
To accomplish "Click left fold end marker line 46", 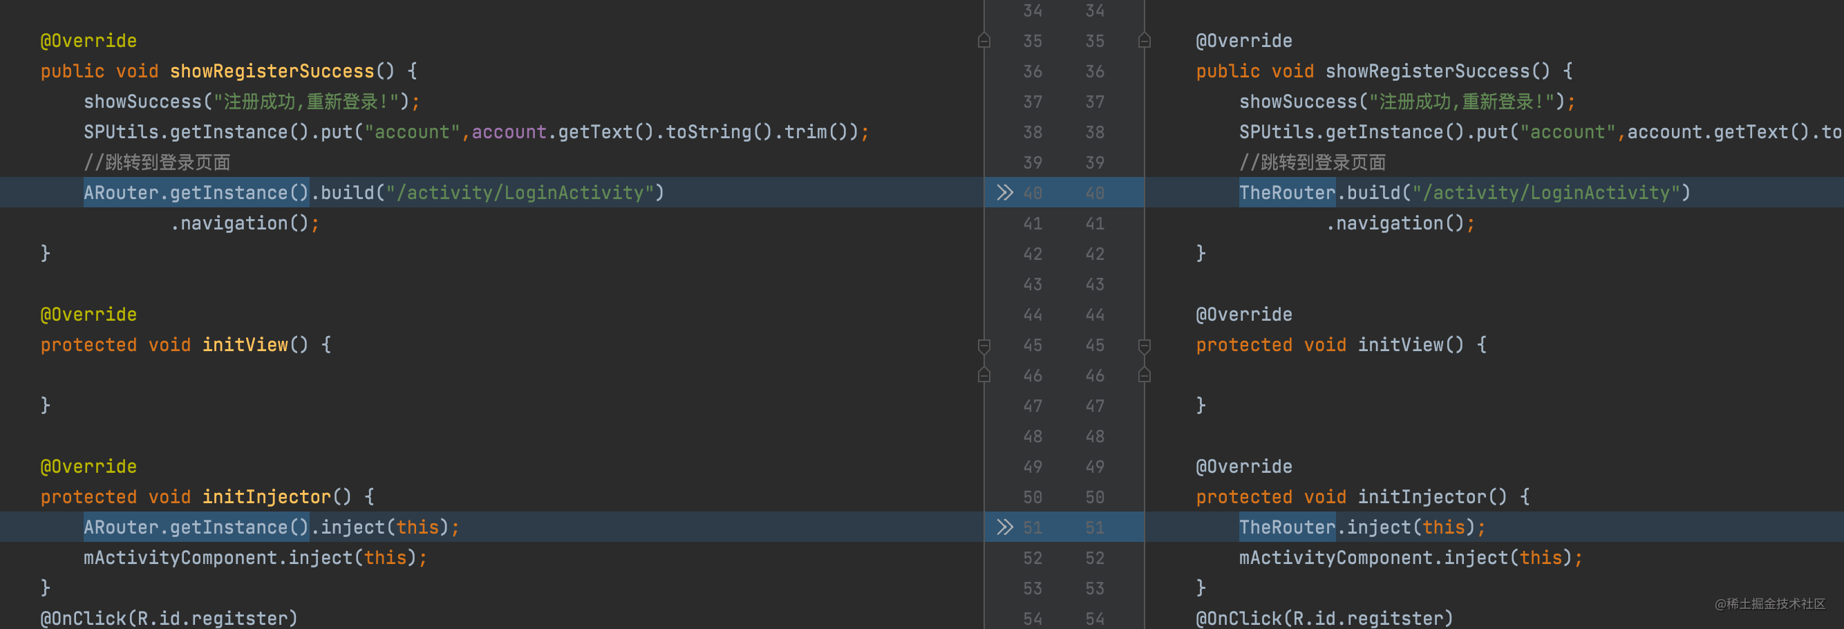I will [x=984, y=375].
